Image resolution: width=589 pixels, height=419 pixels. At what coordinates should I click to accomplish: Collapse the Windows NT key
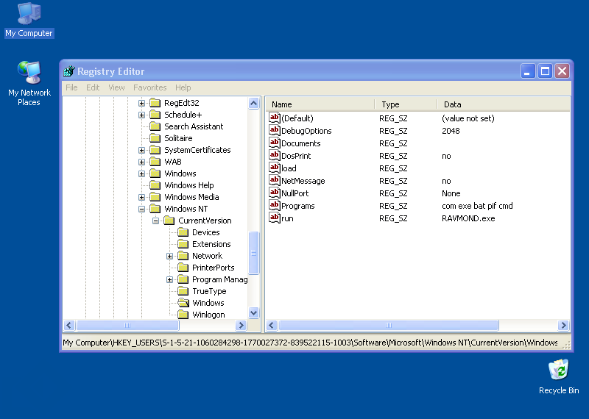click(141, 209)
